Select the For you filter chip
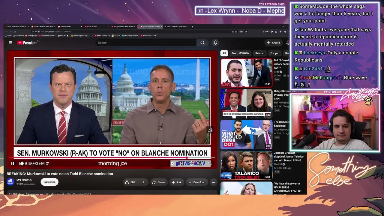 coord(275,53)
